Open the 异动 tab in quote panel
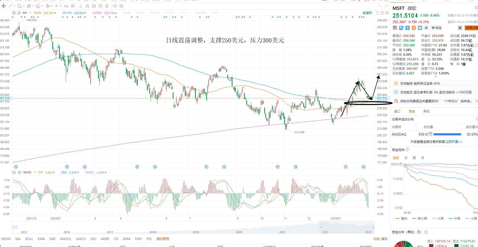The width and height of the screenshot is (478, 247). (427, 111)
